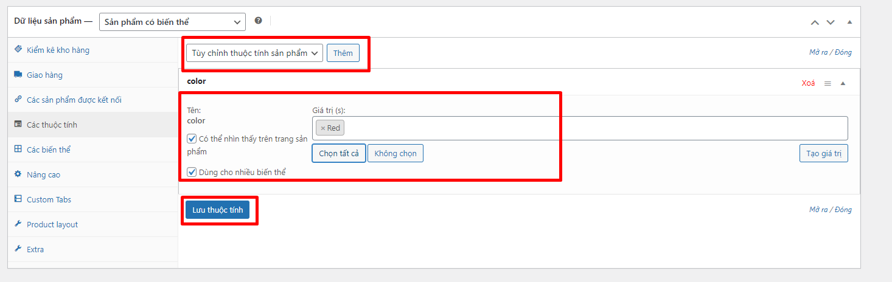Remove the Red value tag

pyautogui.click(x=323, y=128)
